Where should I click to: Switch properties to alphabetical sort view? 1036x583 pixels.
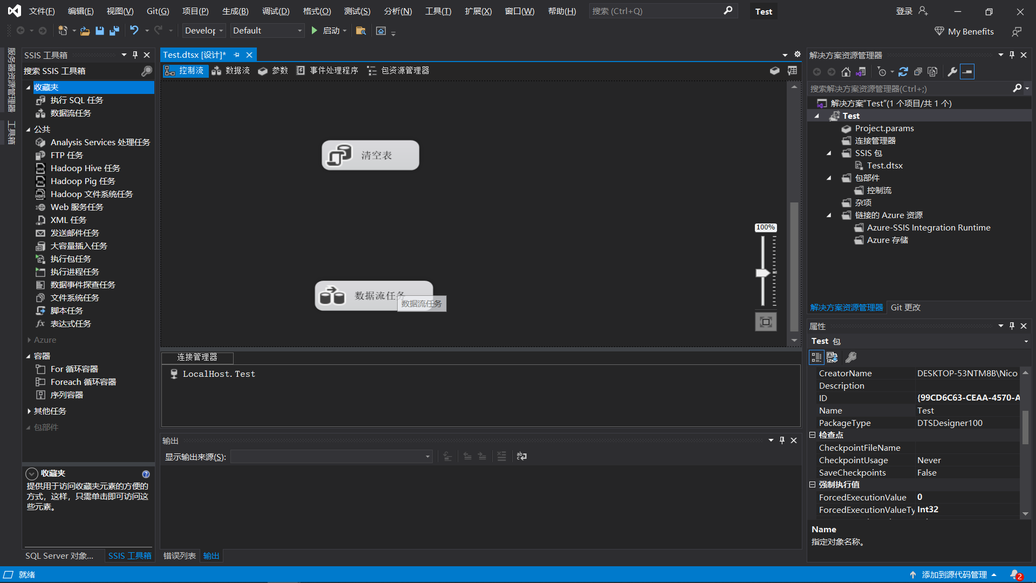point(832,357)
